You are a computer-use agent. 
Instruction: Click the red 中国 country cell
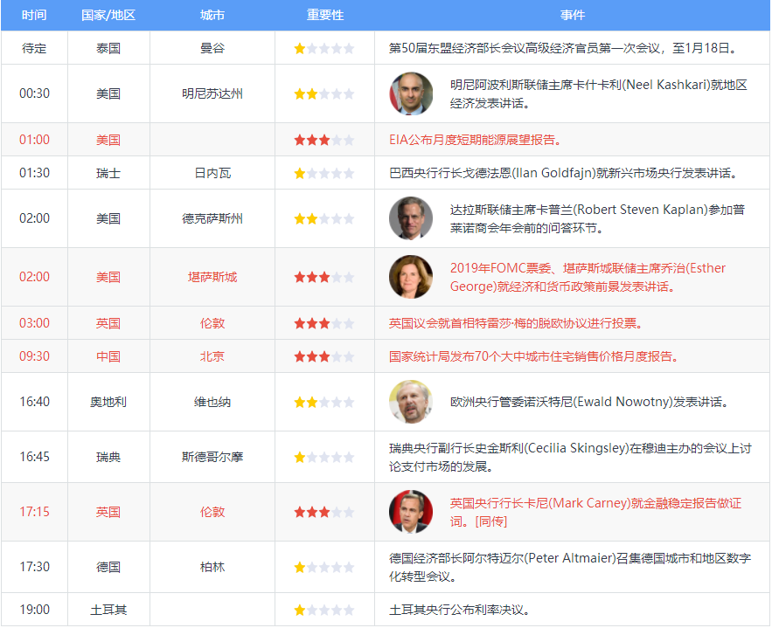tap(108, 356)
